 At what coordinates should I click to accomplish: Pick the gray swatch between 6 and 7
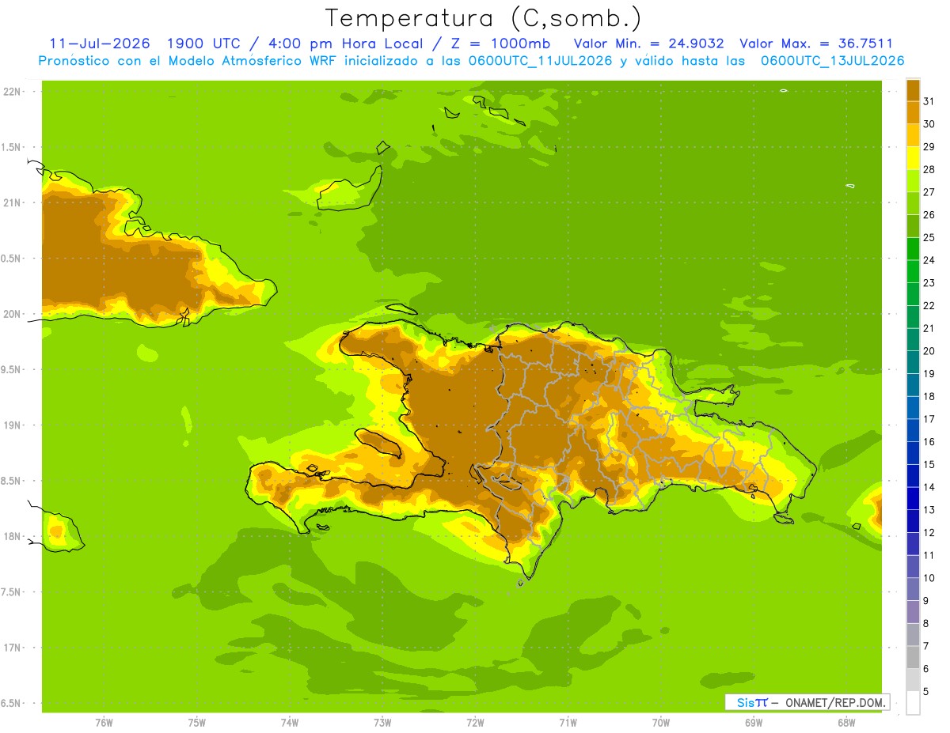[913, 657]
